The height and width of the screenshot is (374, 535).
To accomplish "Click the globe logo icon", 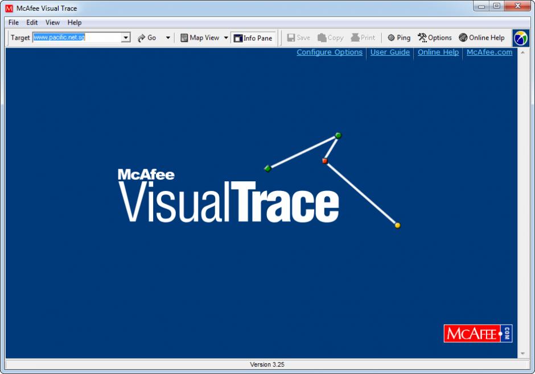I will (520, 38).
